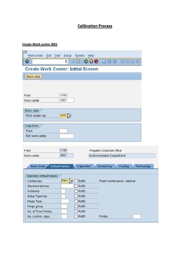Click the Control key field PM01

pos(65,181)
